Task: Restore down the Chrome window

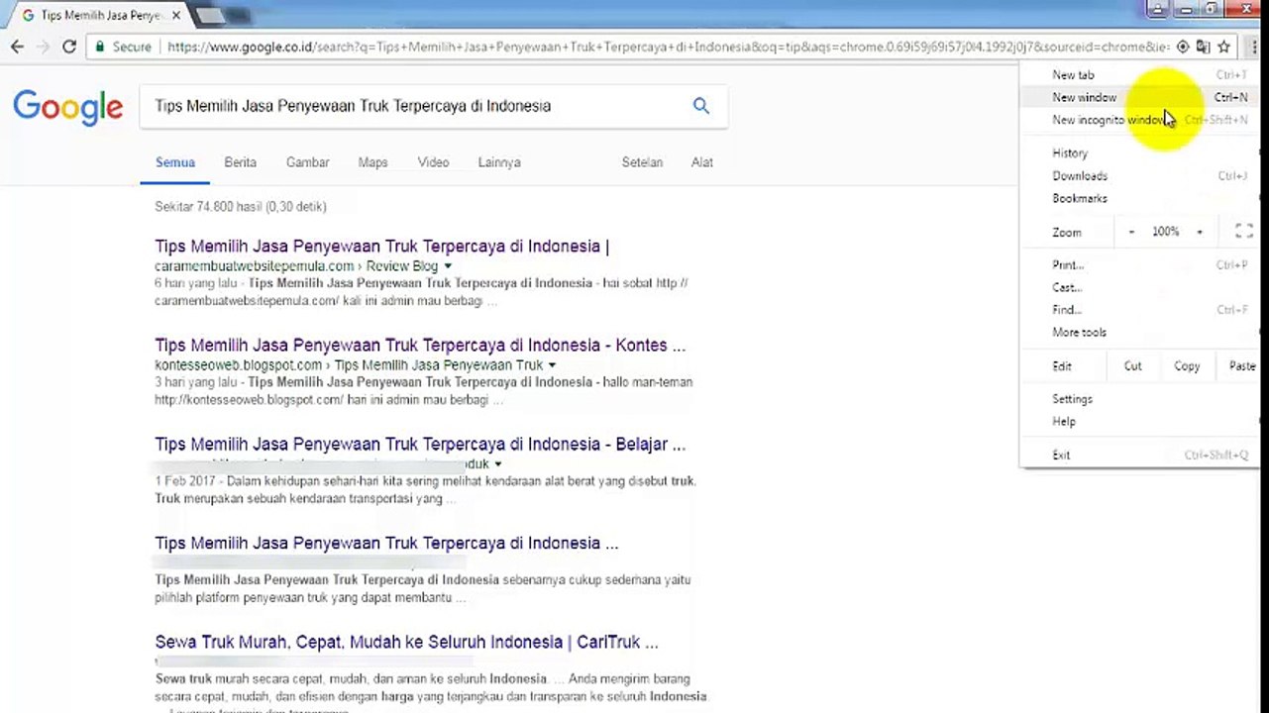Action: pos(1210,9)
